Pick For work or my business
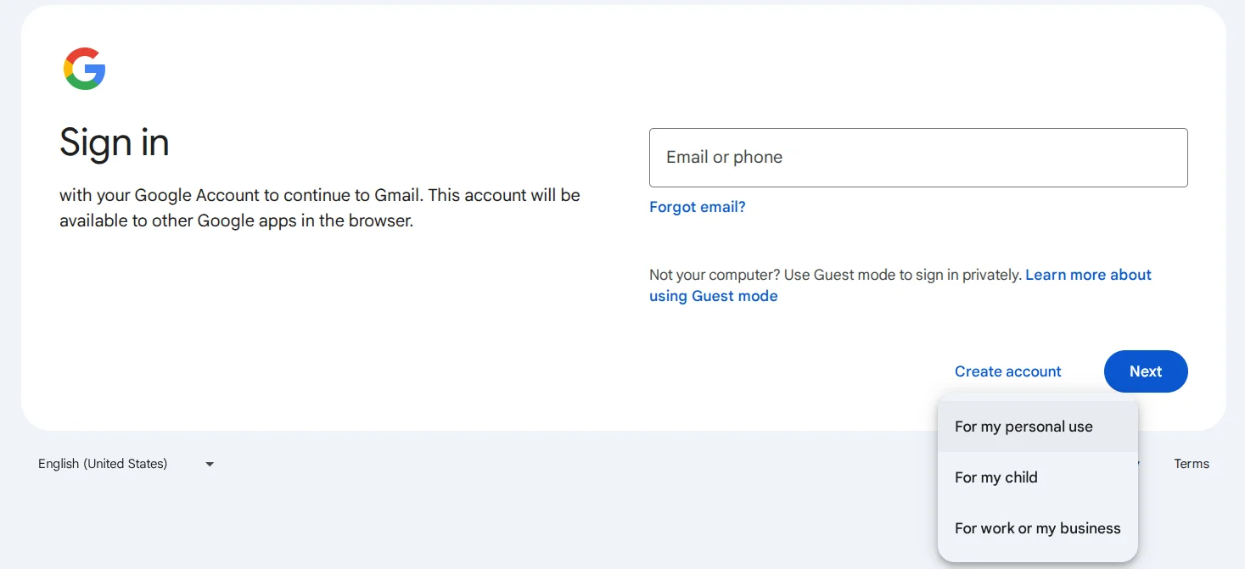Screen dimensions: 1245x569 tap(1036, 528)
